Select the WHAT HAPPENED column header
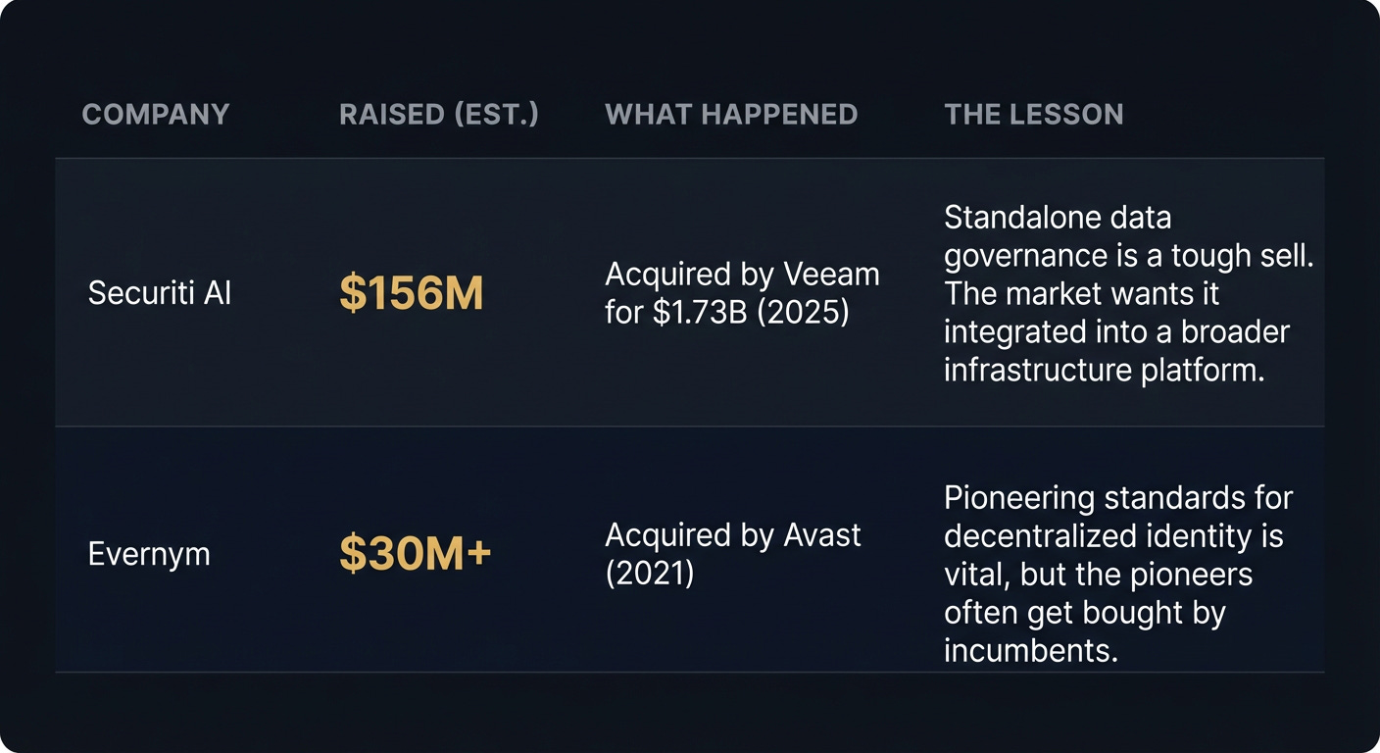This screenshot has width=1380, height=753. [731, 115]
